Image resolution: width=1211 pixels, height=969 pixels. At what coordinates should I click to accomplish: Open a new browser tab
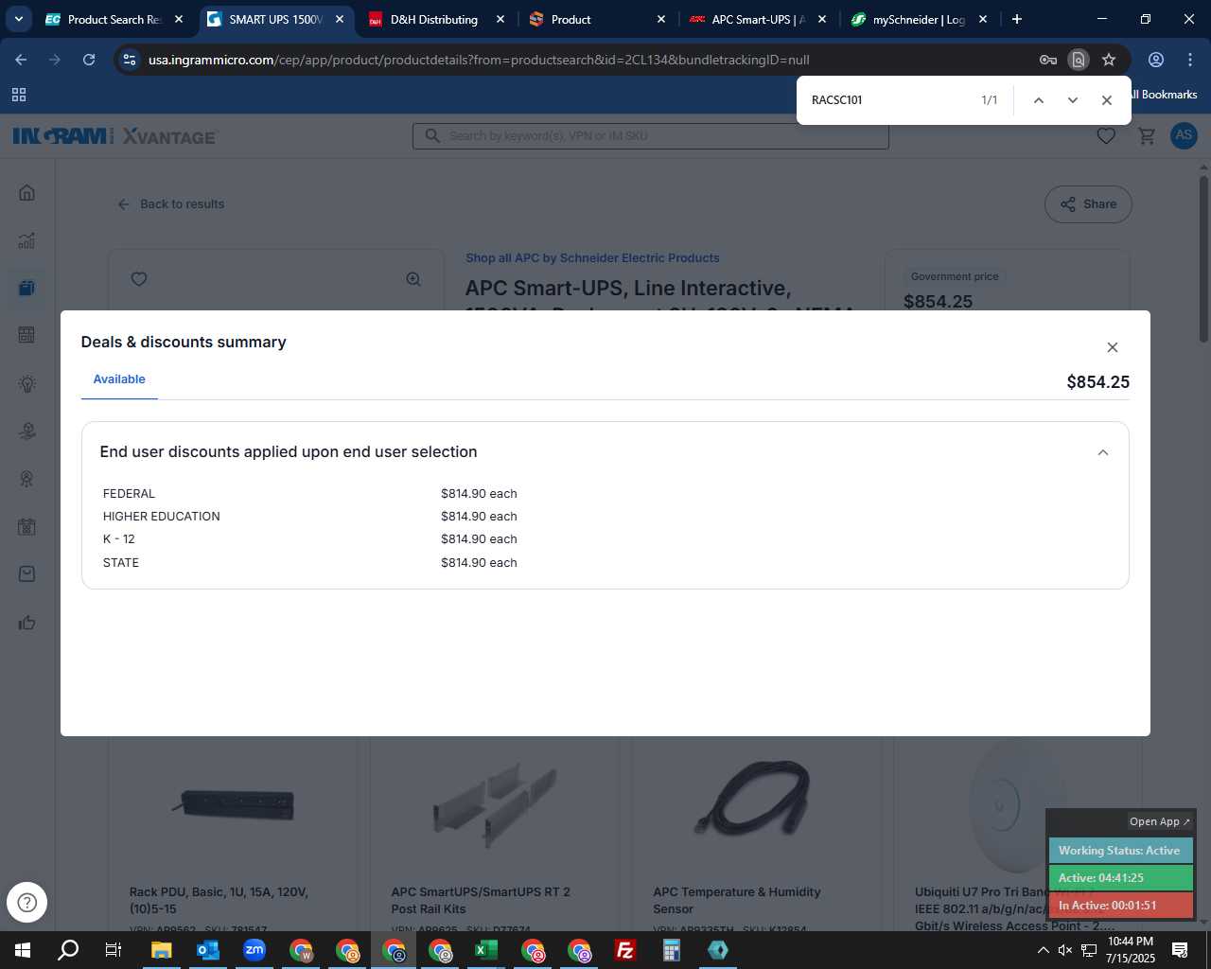1017,19
